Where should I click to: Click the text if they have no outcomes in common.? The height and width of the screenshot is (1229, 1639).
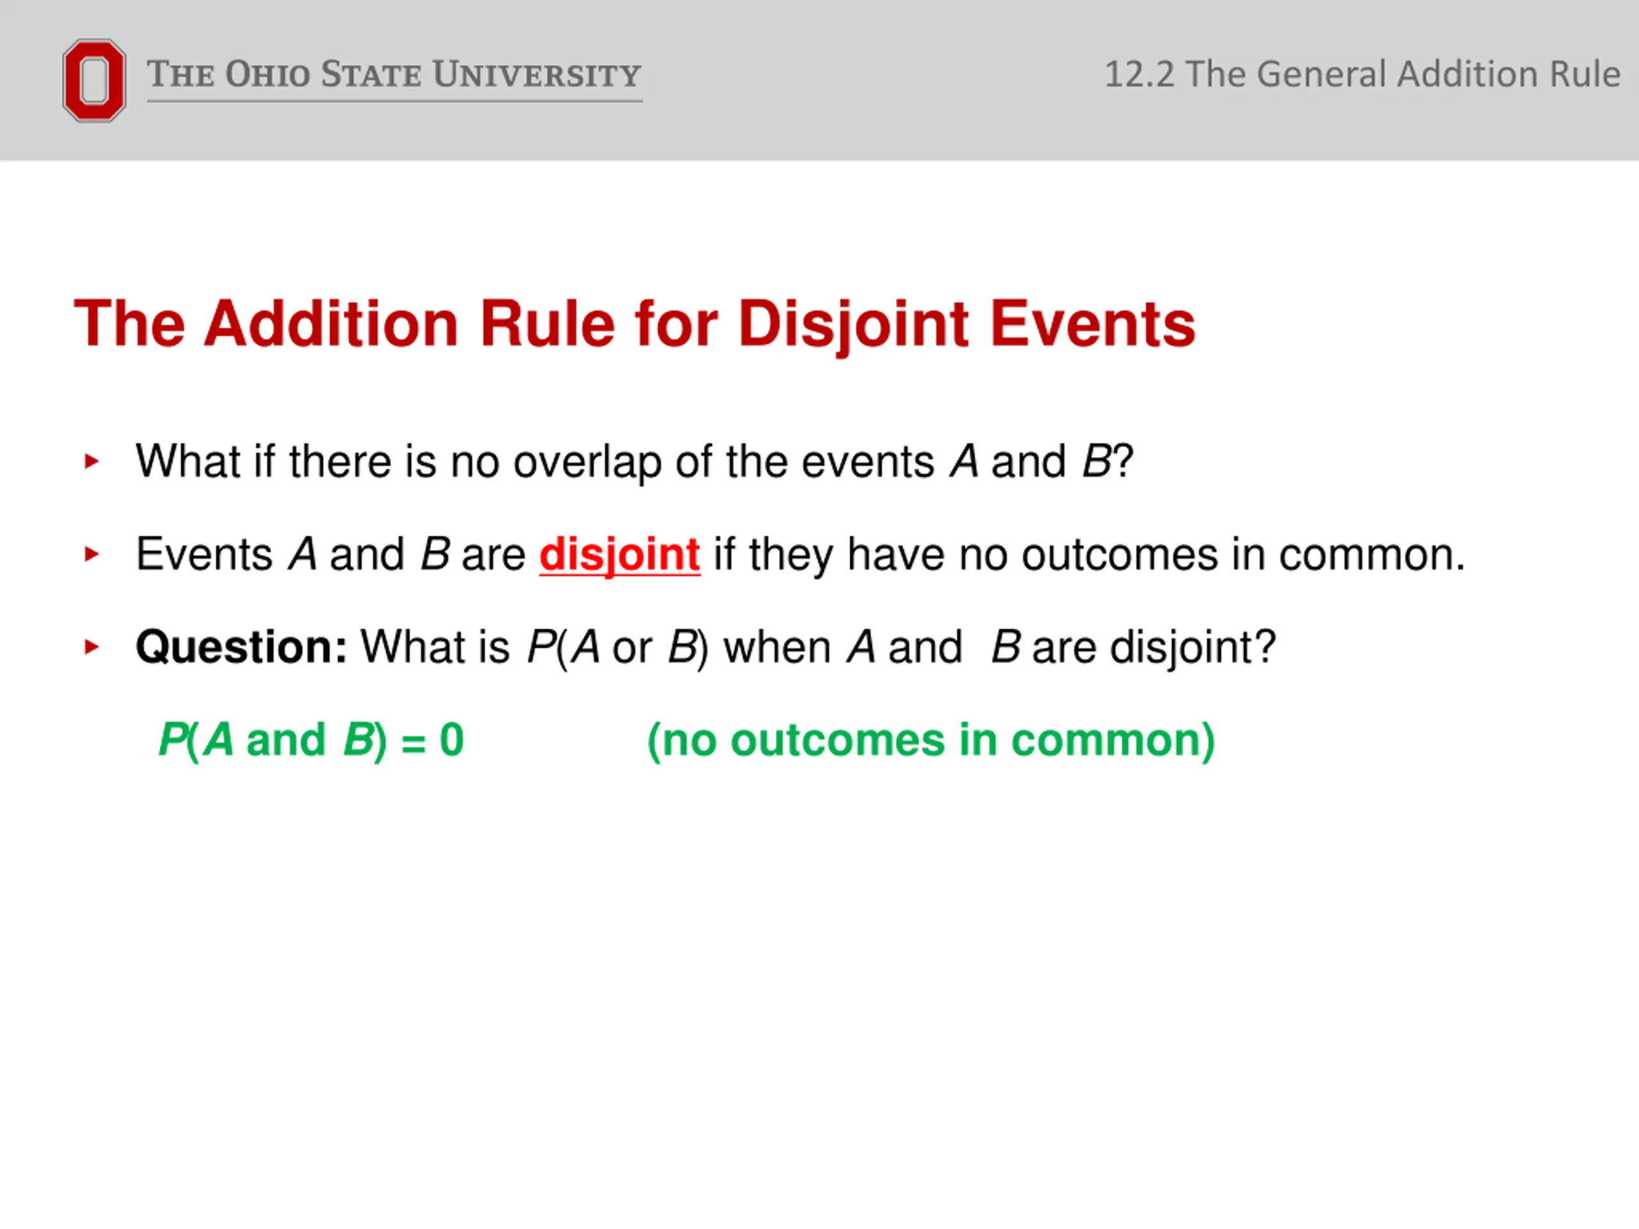click(x=1089, y=556)
